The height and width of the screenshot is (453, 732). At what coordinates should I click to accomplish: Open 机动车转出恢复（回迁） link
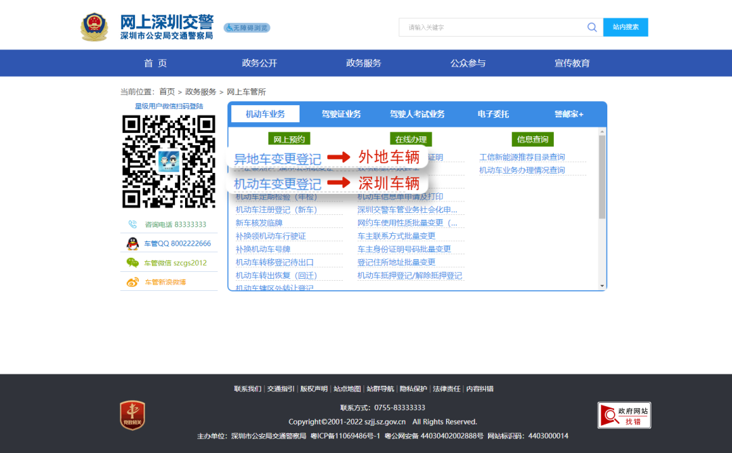[277, 275]
